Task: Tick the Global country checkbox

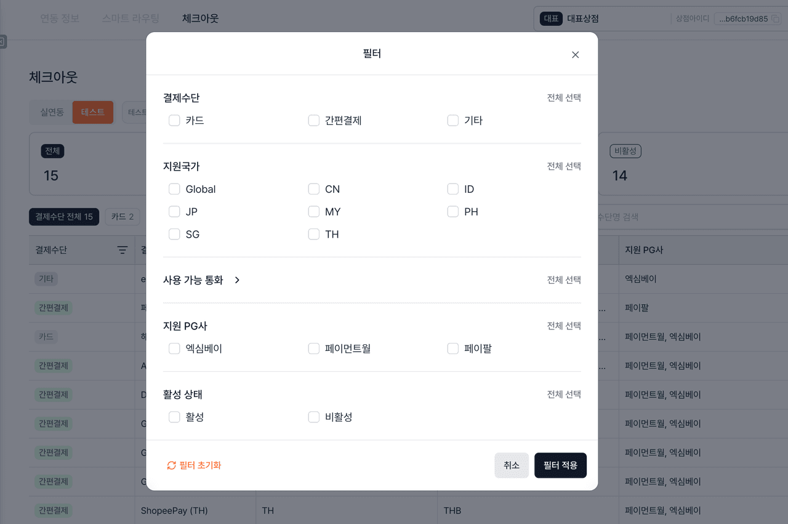Action: 174,189
